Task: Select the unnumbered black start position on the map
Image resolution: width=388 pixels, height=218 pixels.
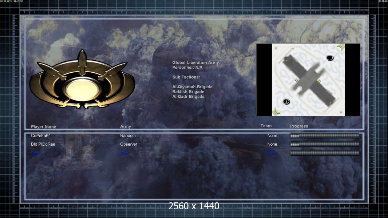Action: point(330,58)
